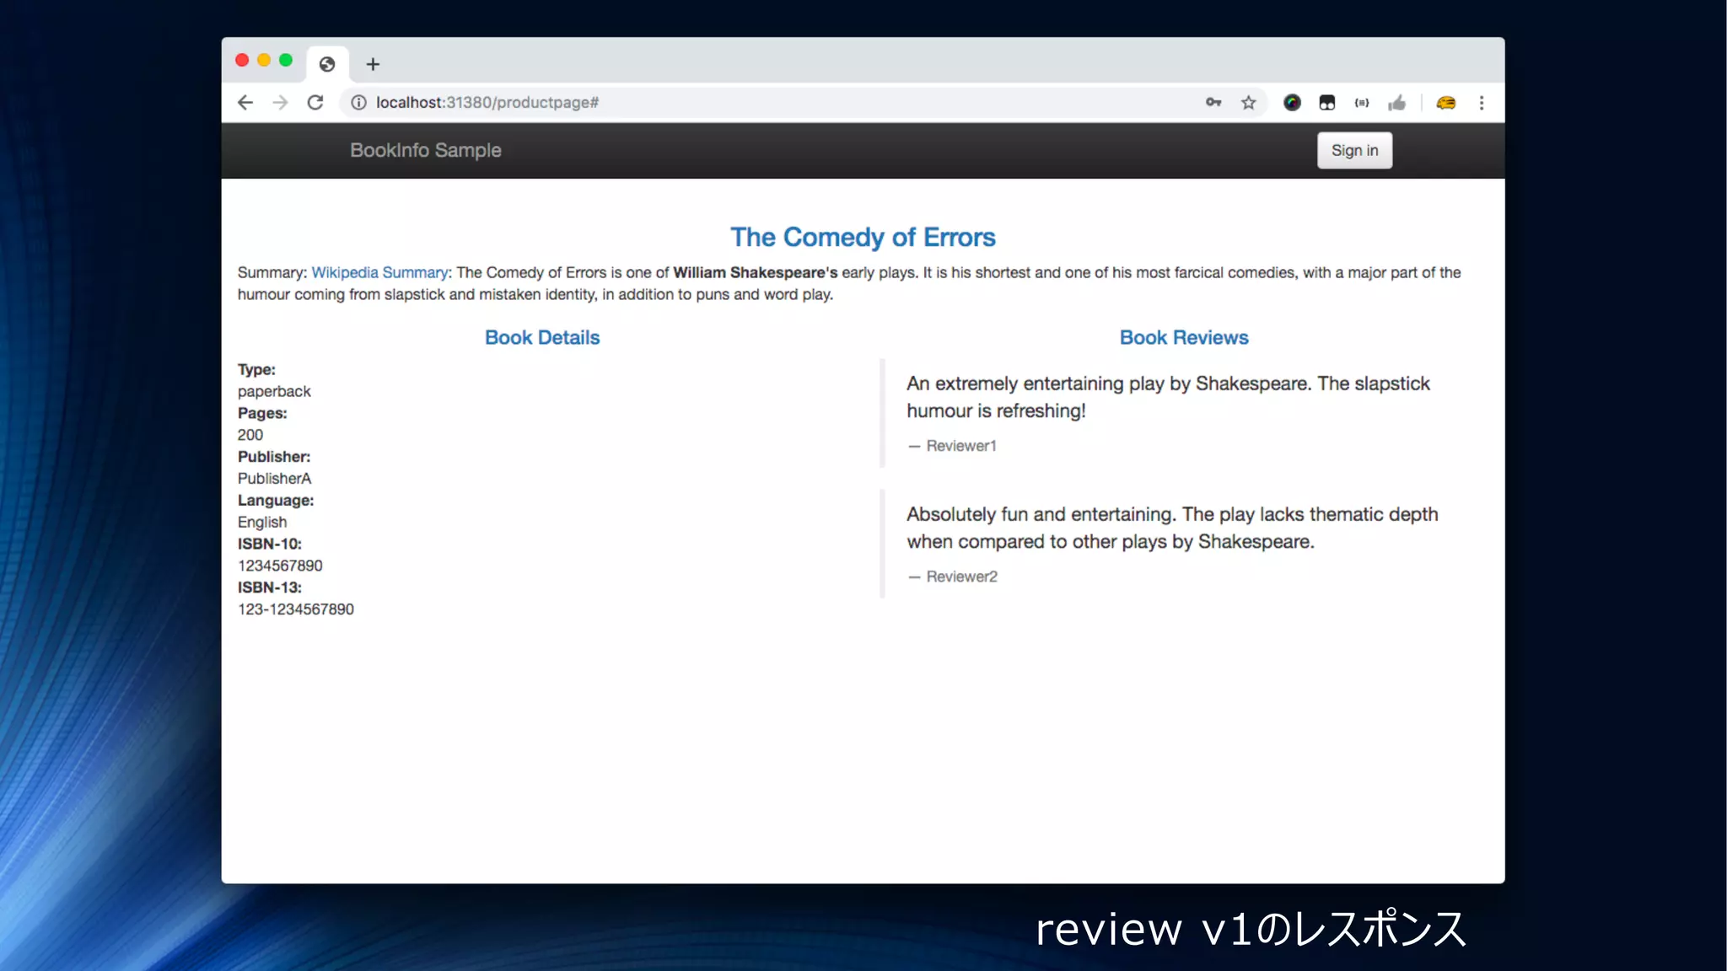Bookmark this page with the star
1727x971 pixels.
1249,103
